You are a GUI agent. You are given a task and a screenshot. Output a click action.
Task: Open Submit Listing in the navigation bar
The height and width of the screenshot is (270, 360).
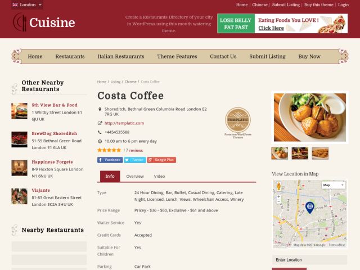pos(268,56)
